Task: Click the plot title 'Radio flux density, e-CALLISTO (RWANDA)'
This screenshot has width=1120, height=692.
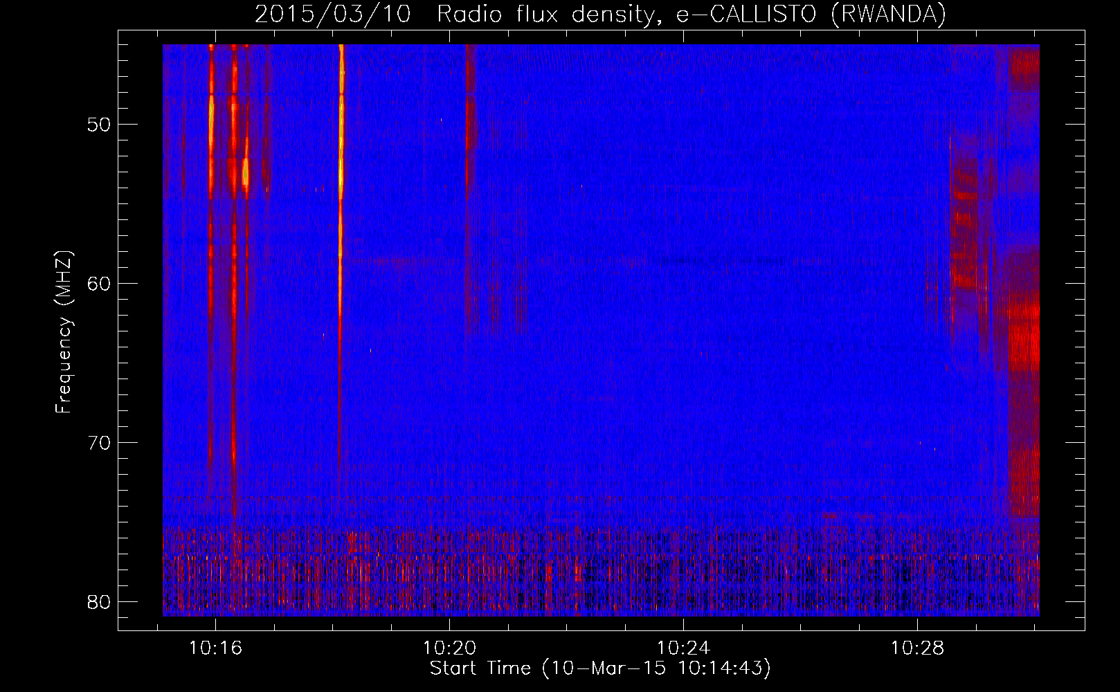Action: click(692, 14)
